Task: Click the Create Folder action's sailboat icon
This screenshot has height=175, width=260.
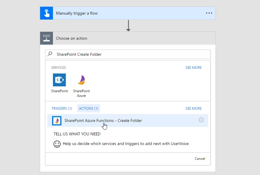Action: click(57, 121)
